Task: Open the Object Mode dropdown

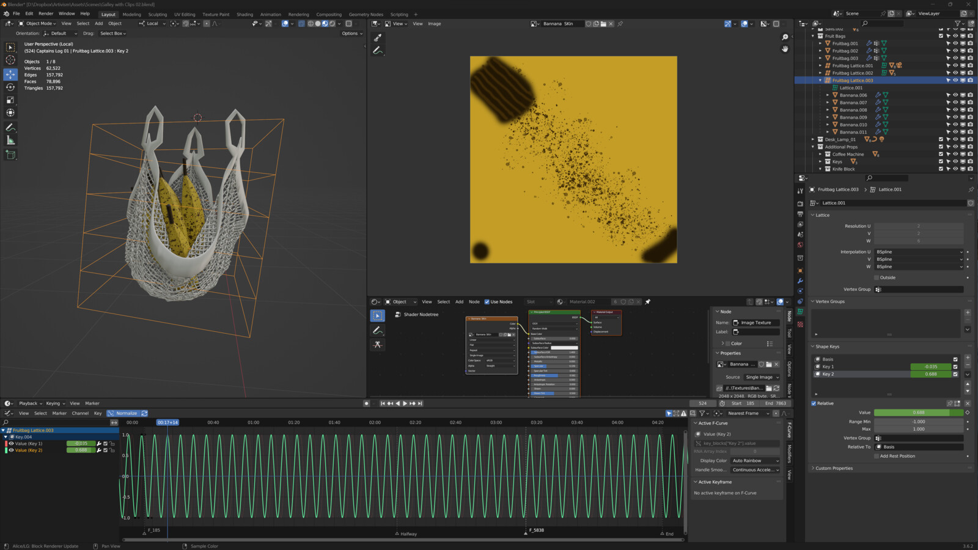Action: point(37,24)
